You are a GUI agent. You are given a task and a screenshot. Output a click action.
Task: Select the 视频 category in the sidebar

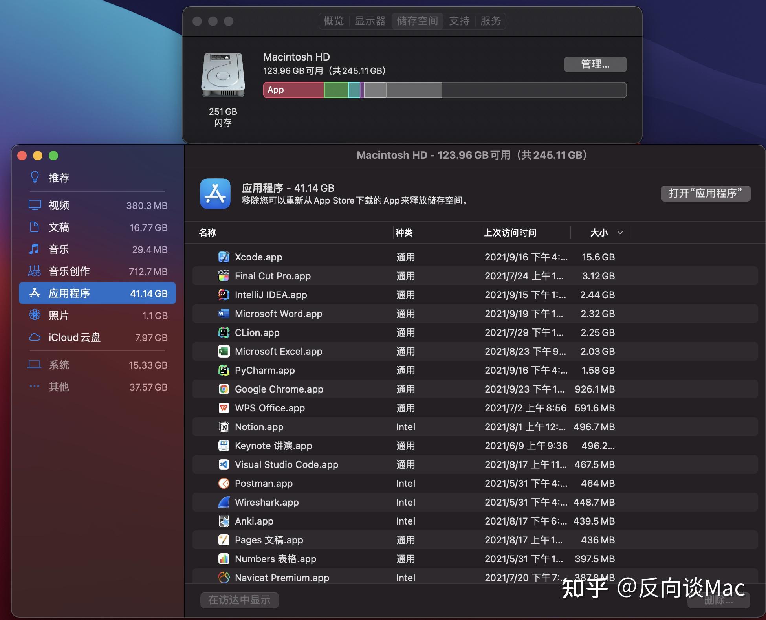coord(59,205)
